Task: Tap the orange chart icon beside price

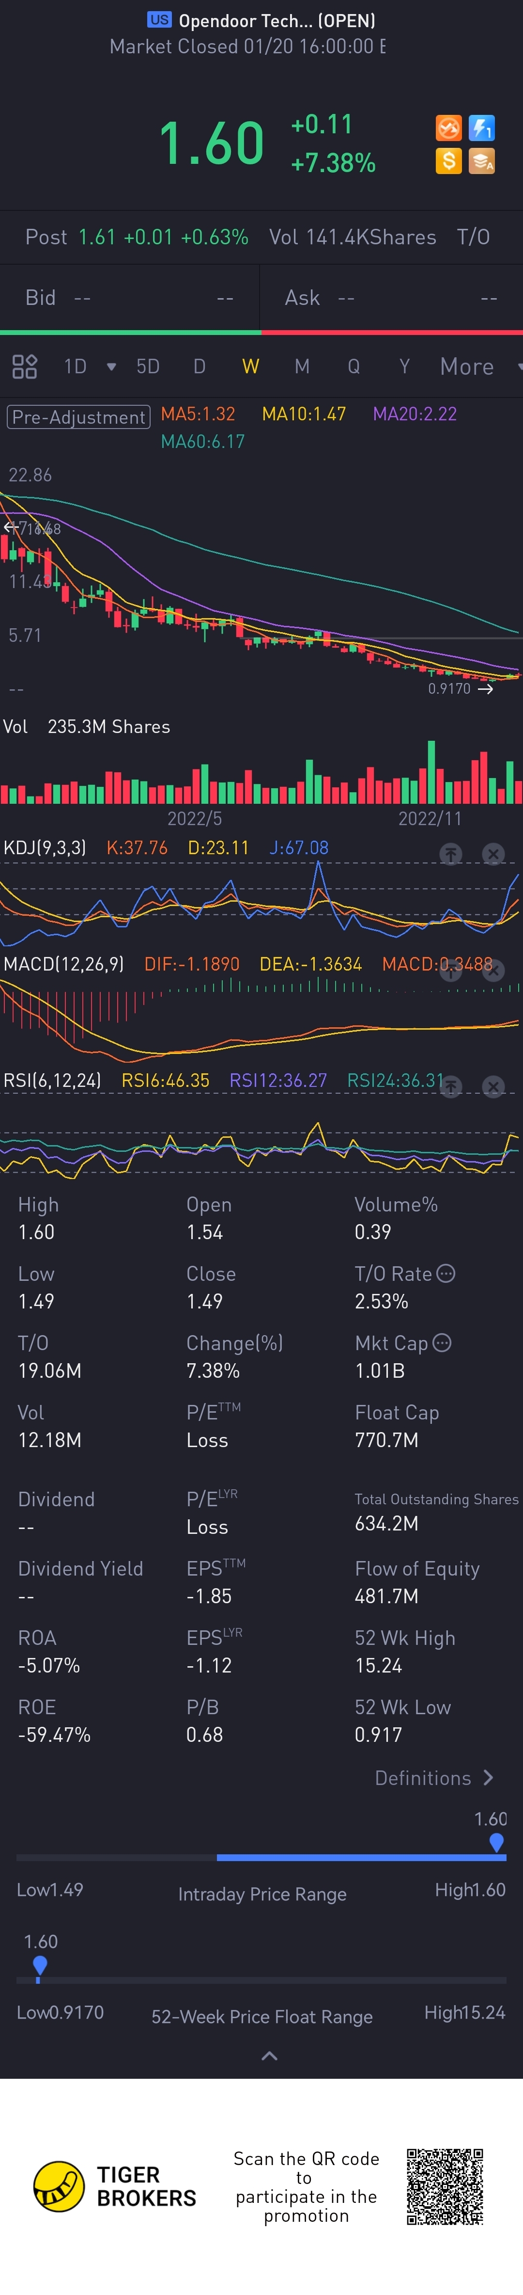Action: (x=448, y=128)
